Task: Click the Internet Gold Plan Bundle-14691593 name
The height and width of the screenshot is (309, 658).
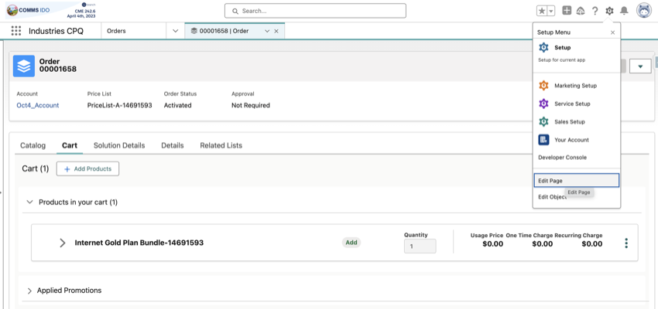Action: click(139, 243)
